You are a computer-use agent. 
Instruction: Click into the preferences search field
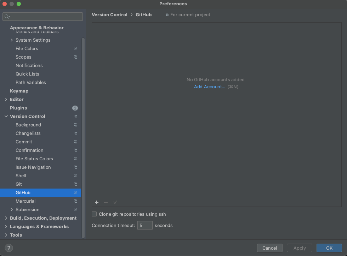43,17
